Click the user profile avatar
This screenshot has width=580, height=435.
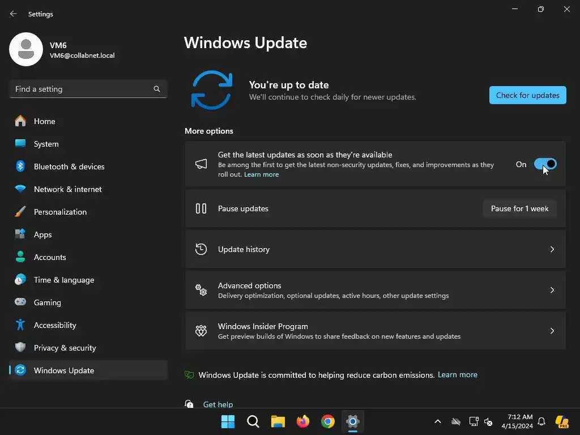[26, 49]
